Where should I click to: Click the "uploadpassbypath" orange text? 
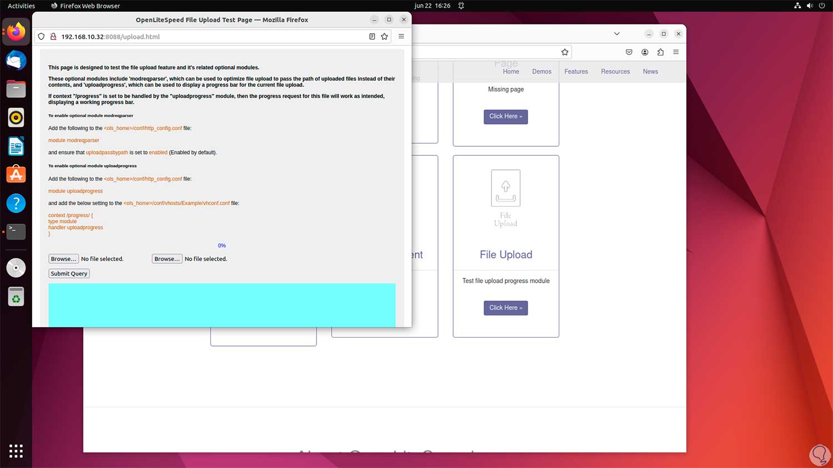(107, 152)
